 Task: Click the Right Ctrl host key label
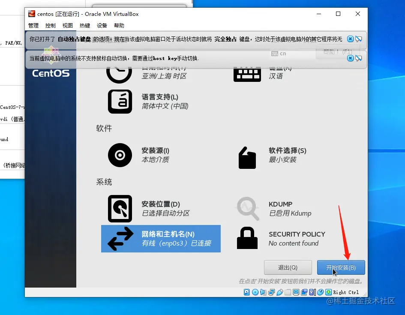(x=346, y=292)
